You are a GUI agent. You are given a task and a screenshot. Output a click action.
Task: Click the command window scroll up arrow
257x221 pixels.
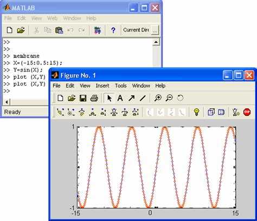156,42
